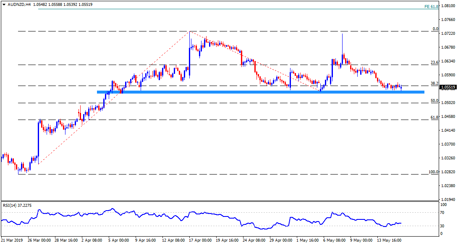Click the 23.6 Fibonacci level label
This screenshot has width=458, height=245.
coord(434,62)
